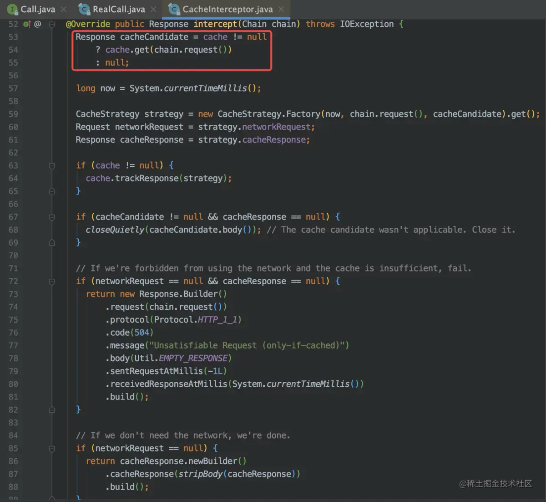546x502 pixels.
Task: Click line number 59 in the gutter
Action: [x=13, y=114]
